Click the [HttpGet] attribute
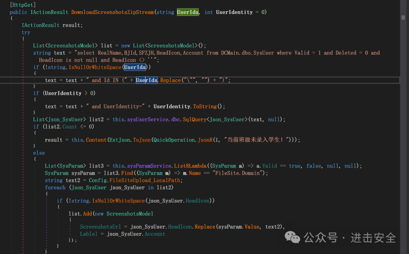The height and width of the screenshot is (254, 409). click(x=23, y=5)
